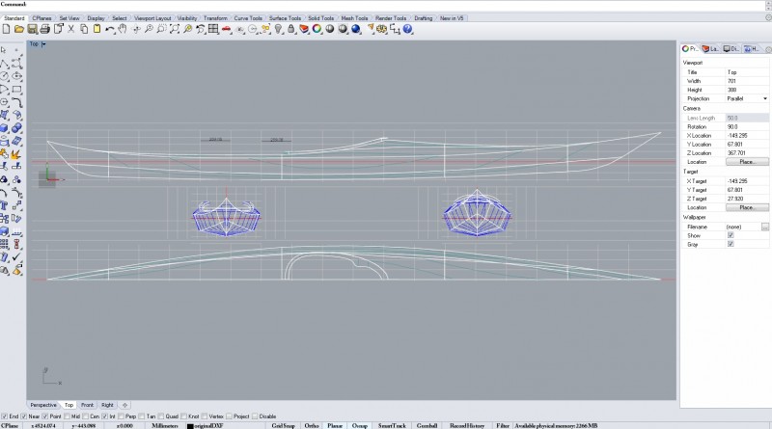
Task: Open the Projection dropdown
Action: (x=765, y=98)
